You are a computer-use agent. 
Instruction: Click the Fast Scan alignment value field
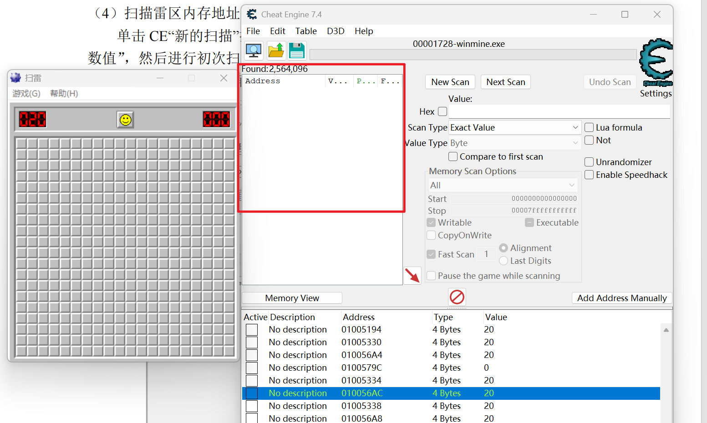tap(486, 254)
